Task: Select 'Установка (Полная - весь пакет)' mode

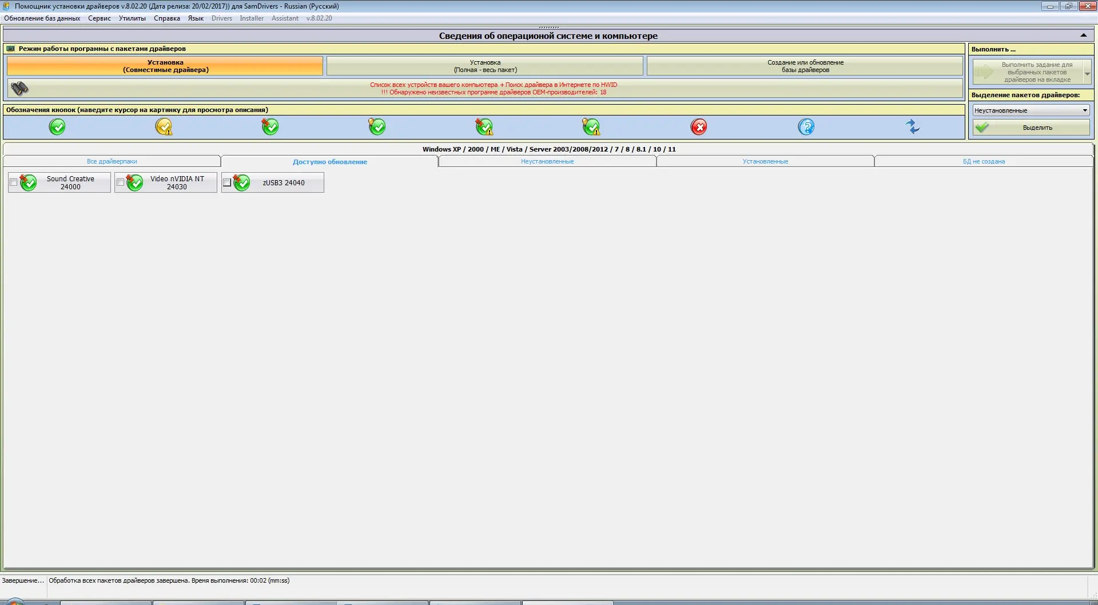Action: click(x=485, y=66)
